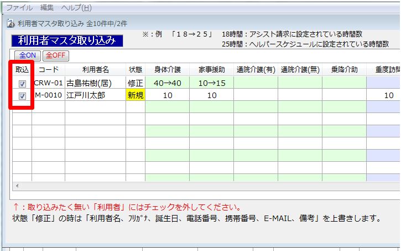The width and height of the screenshot is (401, 251).
Task: Open the ヘルプ(H) menu
Action: (76, 8)
